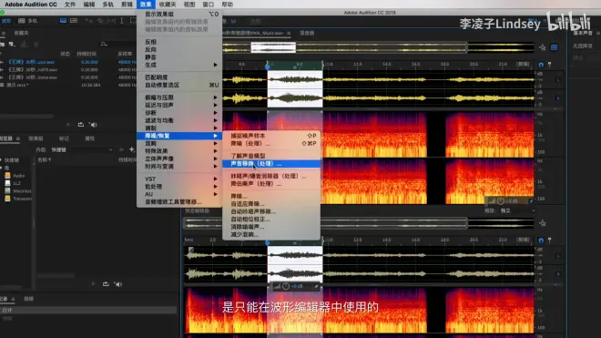The image size is (601, 338).
Task: Switch to 多轨 multitrack view
Action: [x=28, y=21]
